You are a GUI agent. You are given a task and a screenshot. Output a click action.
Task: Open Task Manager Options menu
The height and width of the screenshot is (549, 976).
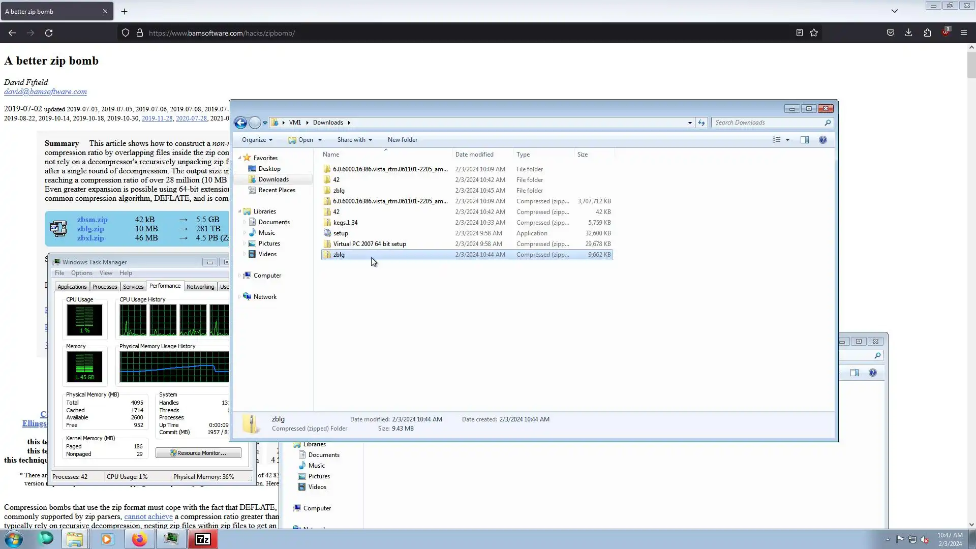(81, 273)
